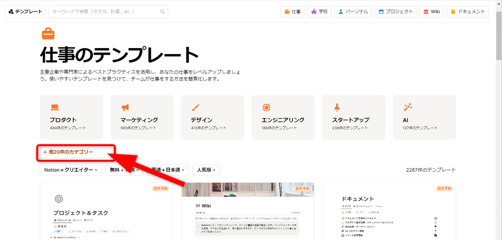The height and width of the screenshot is (240, 502).
Task: Expand 他20件のカテゴリー link
Action: [68, 152]
